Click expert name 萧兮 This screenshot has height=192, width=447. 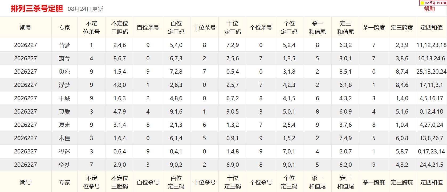(x=64, y=59)
